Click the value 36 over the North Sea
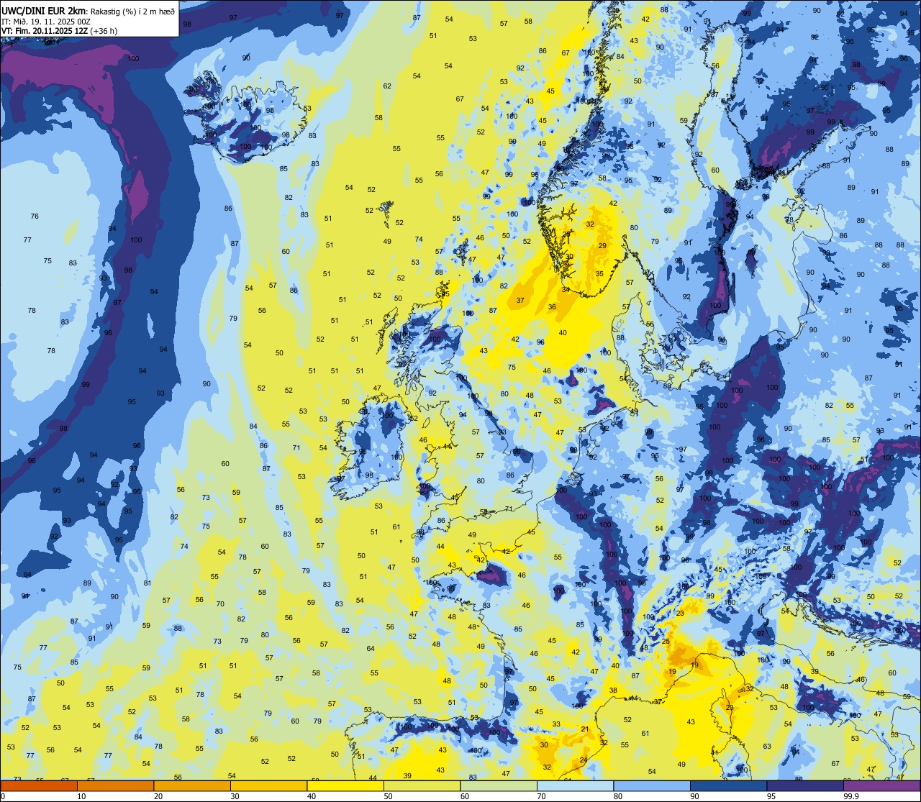 [552, 307]
